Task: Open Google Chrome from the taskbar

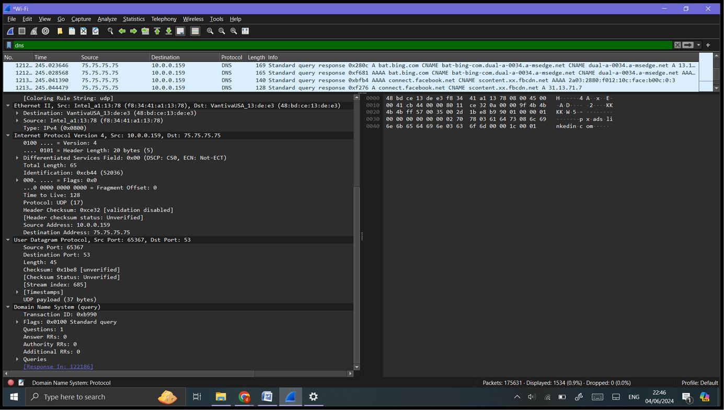Action: tap(244, 397)
